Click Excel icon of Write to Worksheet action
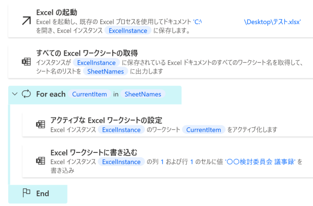The height and width of the screenshot is (206, 313). click(x=40, y=160)
